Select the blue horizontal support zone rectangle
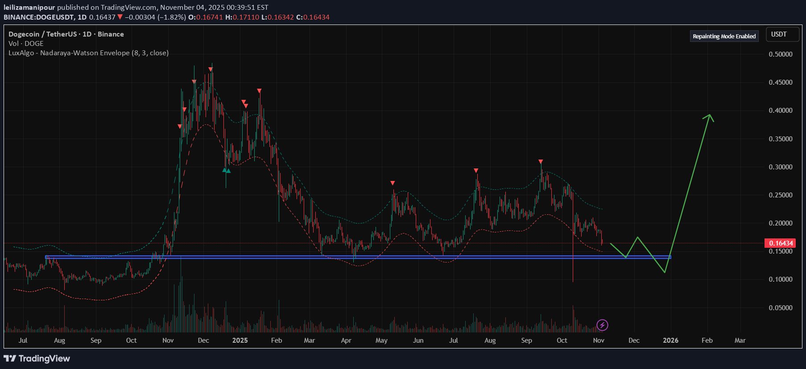This screenshot has width=806, height=369. 357,257
